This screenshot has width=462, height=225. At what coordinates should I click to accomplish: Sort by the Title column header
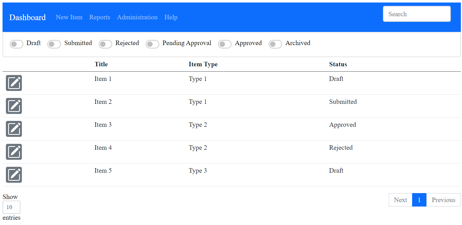point(101,64)
